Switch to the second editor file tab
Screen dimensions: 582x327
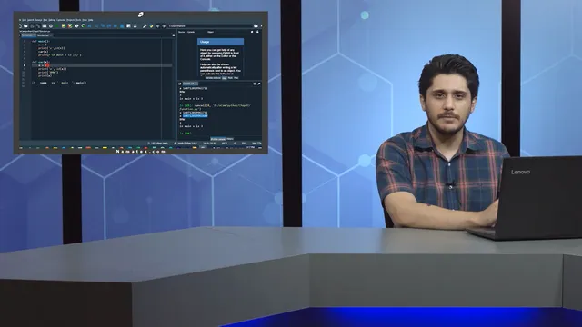click(x=43, y=35)
